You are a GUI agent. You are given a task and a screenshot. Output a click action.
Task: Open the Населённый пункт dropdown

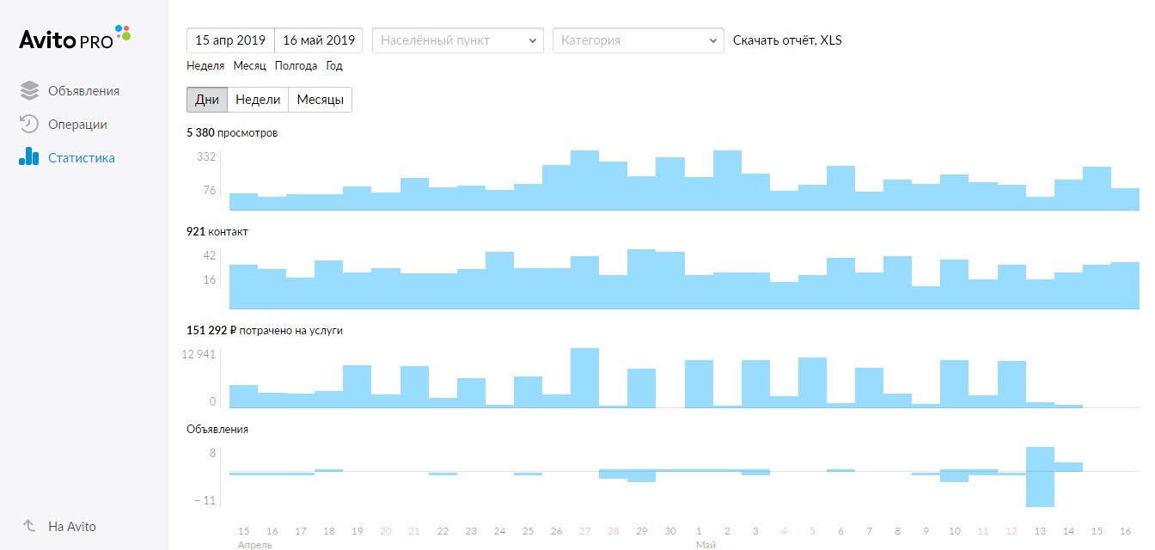[457, 40]
